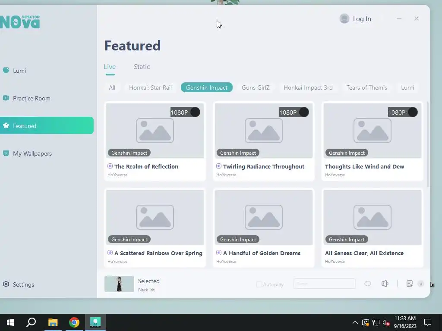Open A Scattered Rainbow Over Spring thumbnail
The height and width of the screenshot is (331, 442).
point(155,217)
